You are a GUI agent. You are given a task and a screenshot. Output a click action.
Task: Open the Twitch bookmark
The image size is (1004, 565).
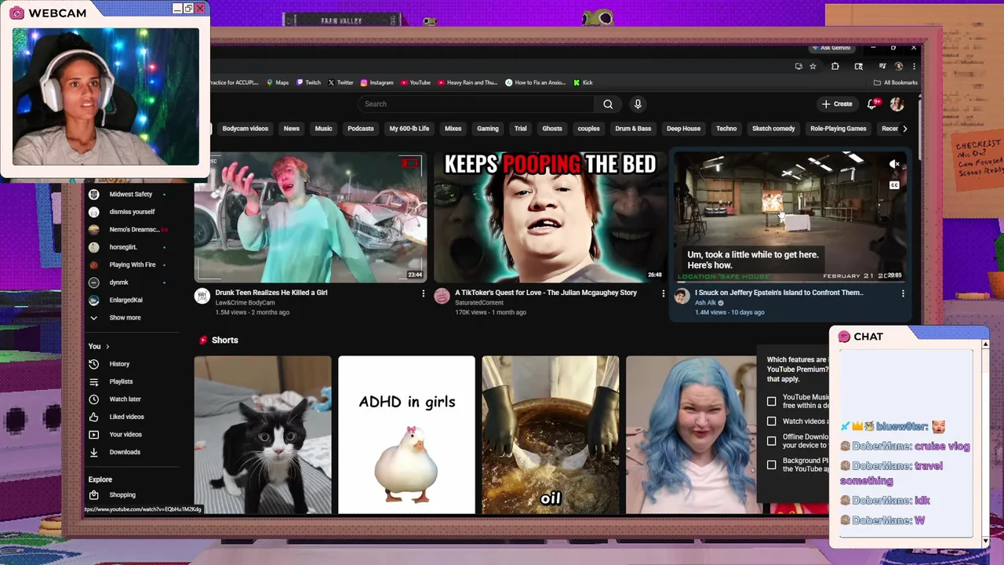coord(308,82)
